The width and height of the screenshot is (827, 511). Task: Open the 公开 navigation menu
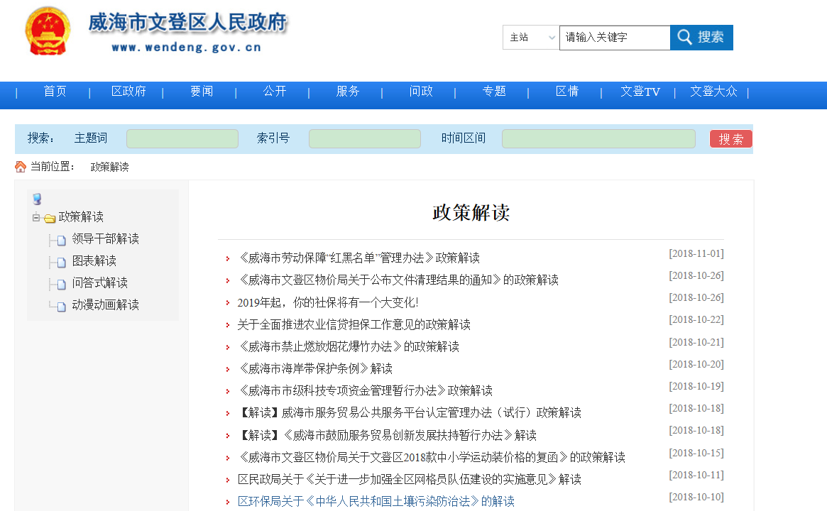[275, 92]
